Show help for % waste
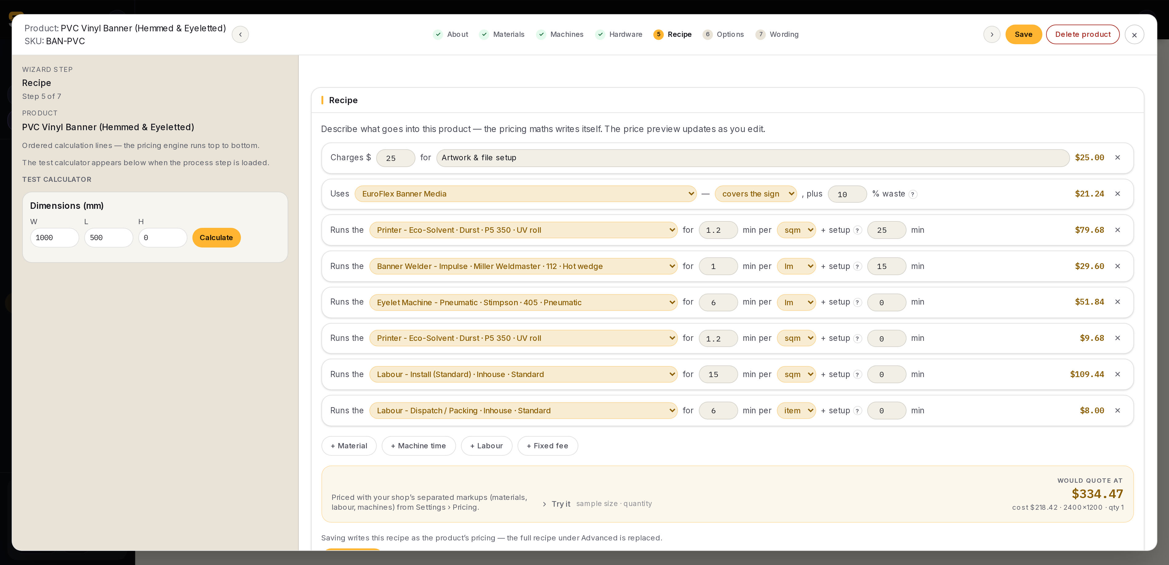Viewport: 1169px width, 565px height. click(x=913, y=194)
